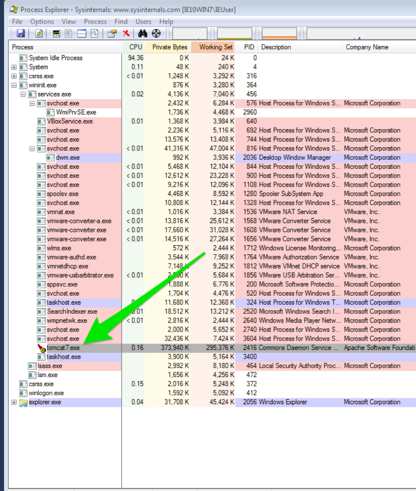
Task: Click the View DLLs/Handles toolbar icon
Action: [x=94, y=33]
